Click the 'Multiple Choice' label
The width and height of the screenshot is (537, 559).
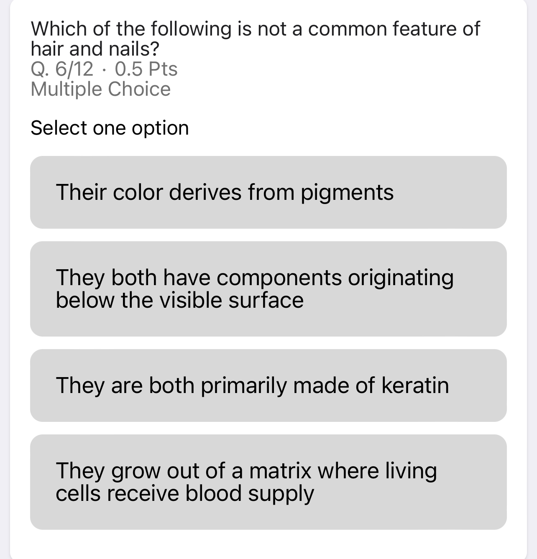point(101,88)
